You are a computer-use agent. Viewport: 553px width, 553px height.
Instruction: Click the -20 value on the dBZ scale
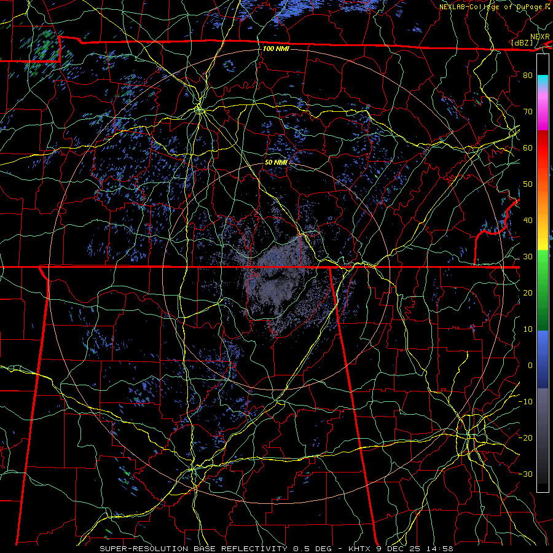525,438
